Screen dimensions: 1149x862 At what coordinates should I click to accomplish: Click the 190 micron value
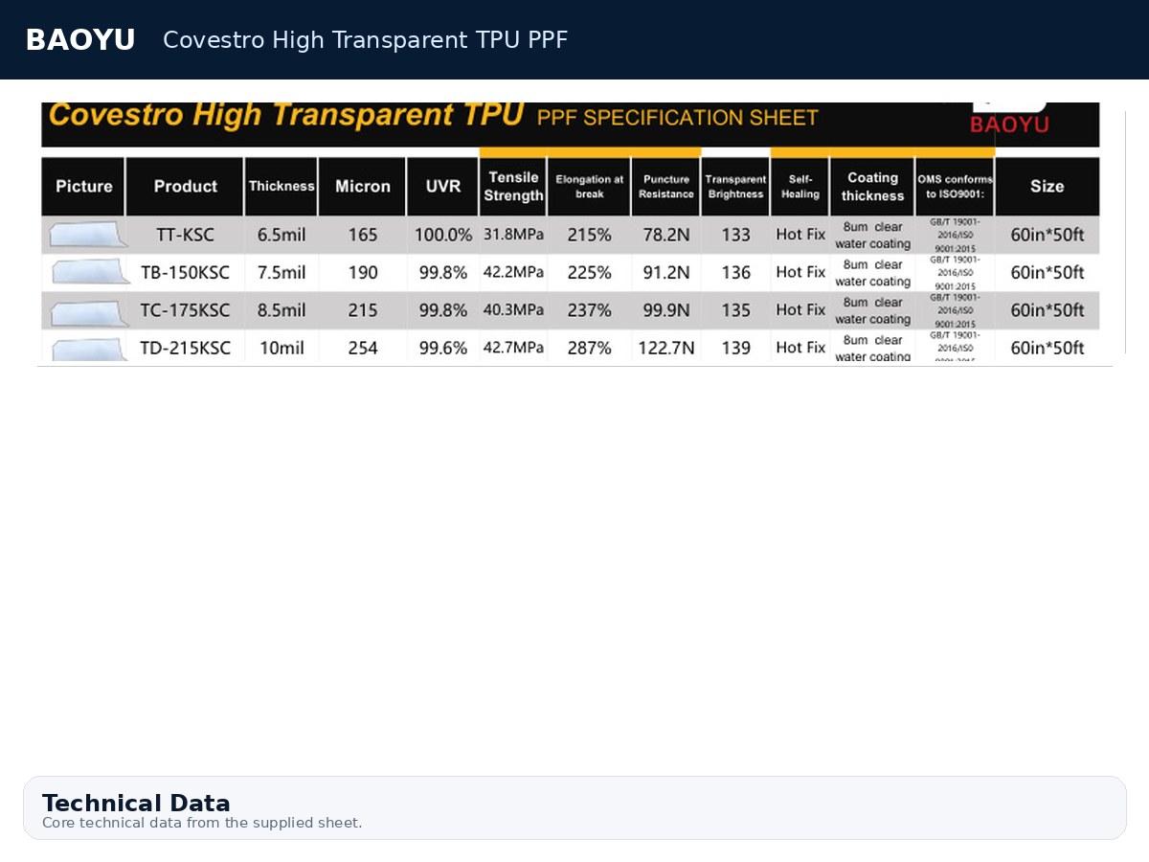(363, 272)
